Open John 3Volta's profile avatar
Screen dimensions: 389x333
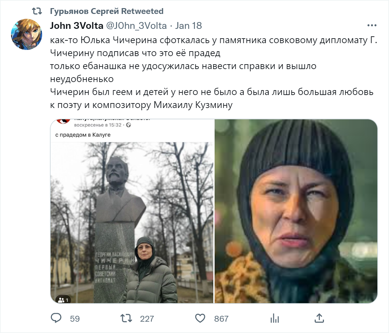(x=27, y=34)
